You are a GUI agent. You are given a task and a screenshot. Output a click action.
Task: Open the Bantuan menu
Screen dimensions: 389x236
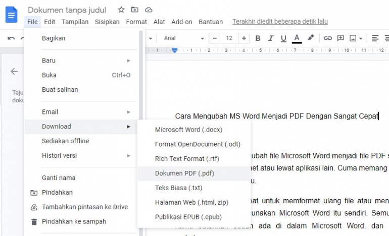tap(211, 22)
